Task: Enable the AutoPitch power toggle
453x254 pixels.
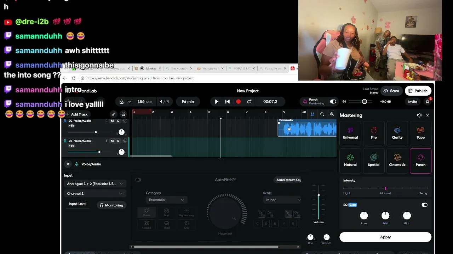Action: tap(138, 180)
